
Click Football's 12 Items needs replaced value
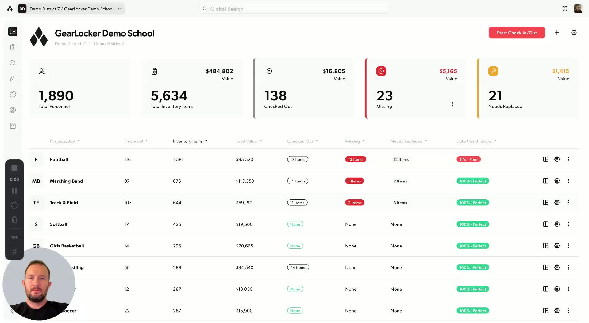click(x=401, y=159)
